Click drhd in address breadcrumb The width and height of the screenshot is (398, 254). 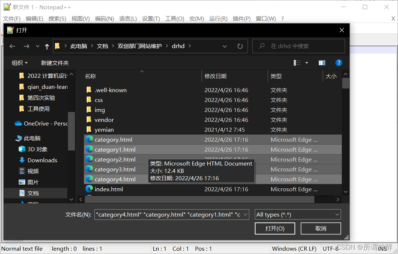[x=178, y=46]
